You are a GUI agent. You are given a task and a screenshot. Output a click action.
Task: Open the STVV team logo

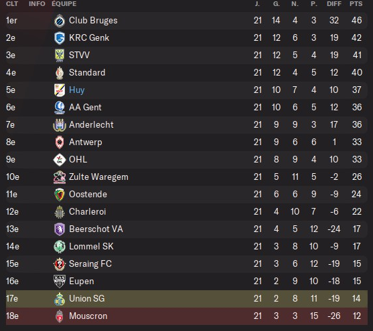point(59,56)
